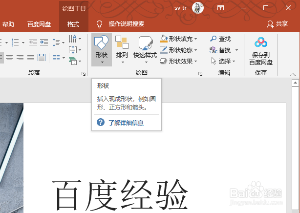Click Share (共享) button

(278, 24)
